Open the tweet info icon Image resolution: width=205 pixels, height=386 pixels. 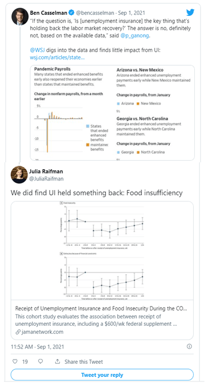point(189,347)
